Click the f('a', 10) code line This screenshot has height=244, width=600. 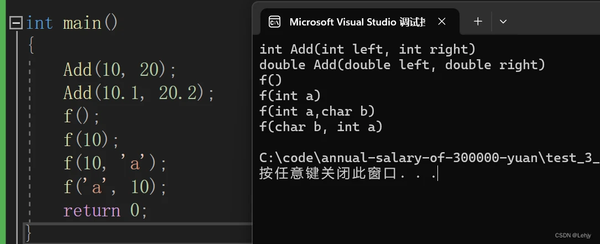click(x=115, y=187)
